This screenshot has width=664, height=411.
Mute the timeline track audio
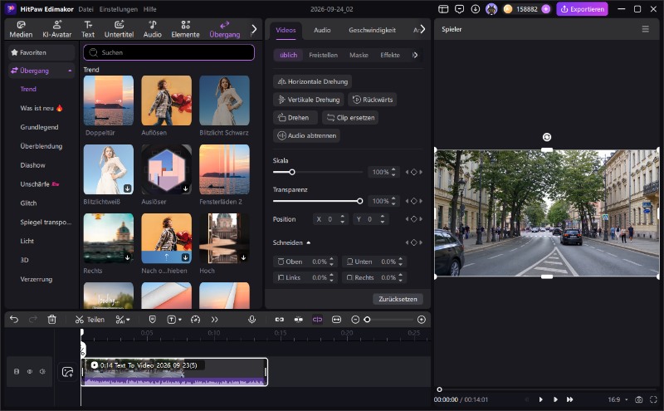pos(42,372)
